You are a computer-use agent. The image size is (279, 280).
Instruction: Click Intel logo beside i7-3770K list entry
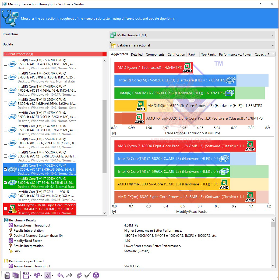pos(12,64)
